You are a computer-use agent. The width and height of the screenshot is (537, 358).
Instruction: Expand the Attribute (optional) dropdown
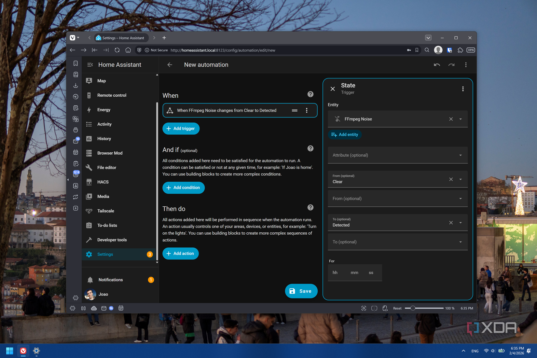click(x=461, y=155)
